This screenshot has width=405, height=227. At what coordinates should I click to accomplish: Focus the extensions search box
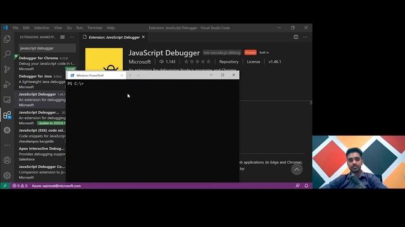(47, 48)
